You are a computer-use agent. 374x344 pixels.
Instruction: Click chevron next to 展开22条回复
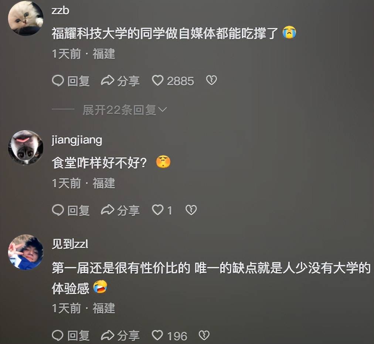pyautogui.click(x=163, y=110)
